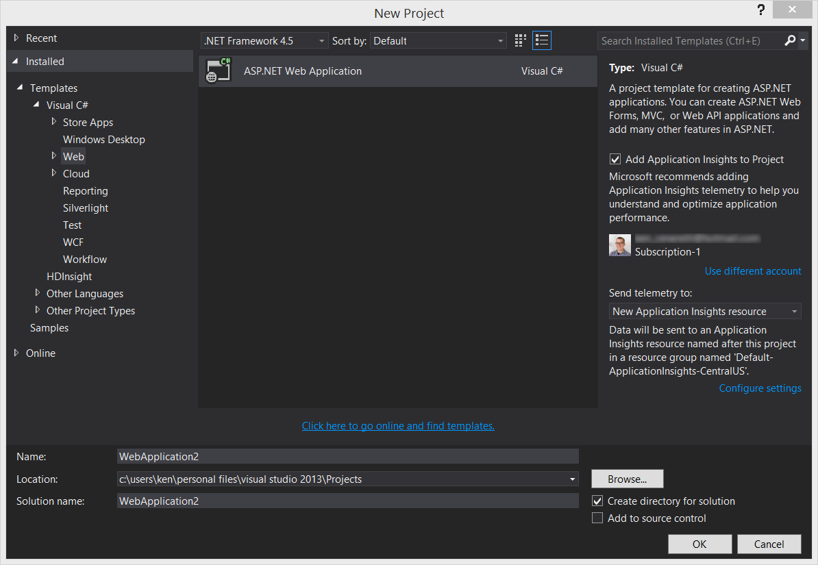Viewport: 818px width, 565px height.
Task: Open the Location path dropdown arrow
Action: click(x=572, y=479)
